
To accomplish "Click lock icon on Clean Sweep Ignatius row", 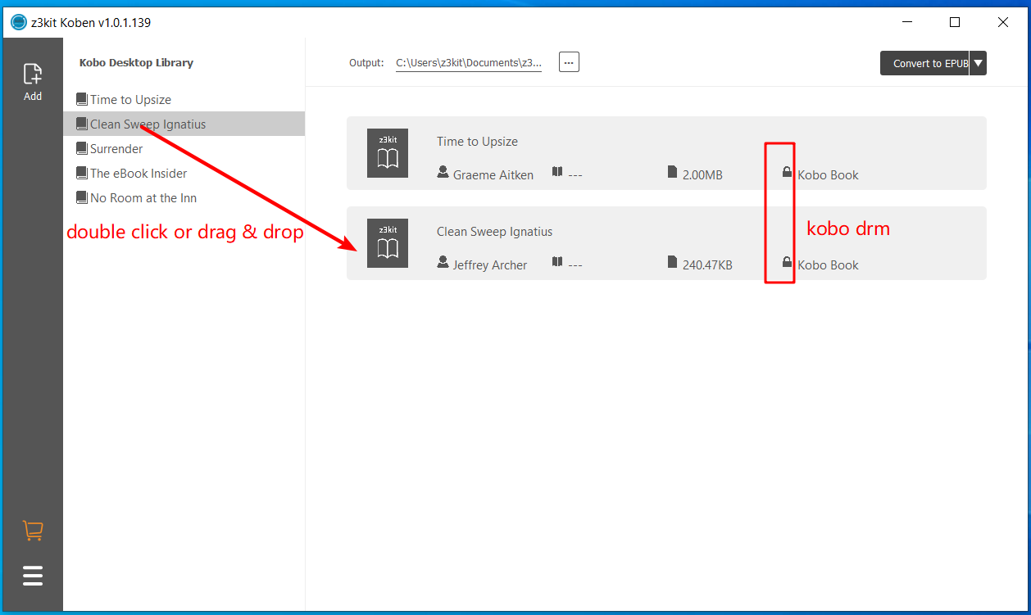I will [x=787, y=262].
